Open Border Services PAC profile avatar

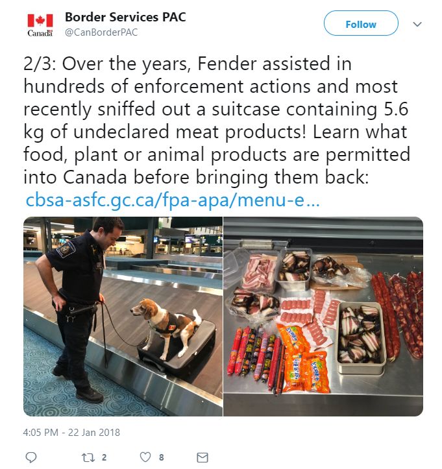pyautogui.click(x=40, y=25)
